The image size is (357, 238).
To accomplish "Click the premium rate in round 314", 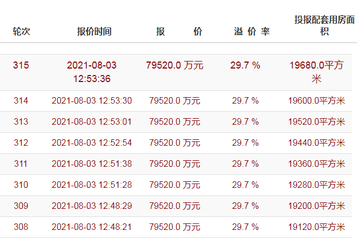I will click(x=245, y=100).
